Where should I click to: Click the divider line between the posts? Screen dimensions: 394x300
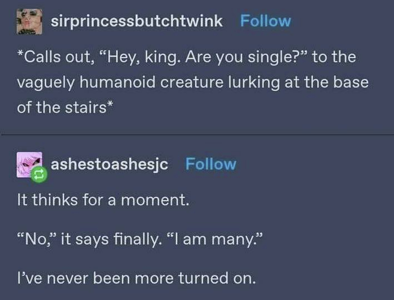click(197, 134)
